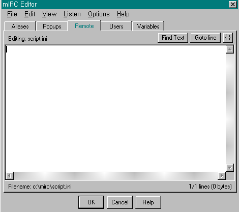Click the vertical scrollbar down arrow
This screenshot has height=212, width=239.
[230, 168]
